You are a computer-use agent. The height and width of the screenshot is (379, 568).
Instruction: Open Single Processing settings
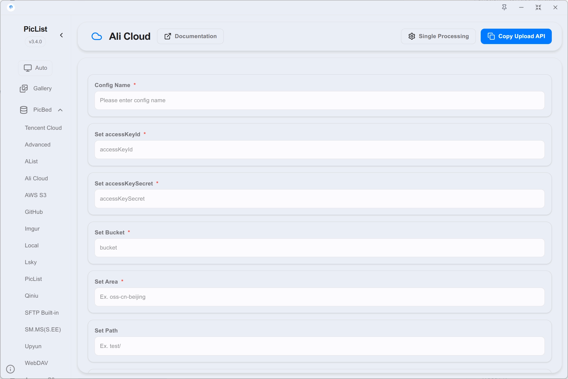pyautogui.click(x=438, y=36)
